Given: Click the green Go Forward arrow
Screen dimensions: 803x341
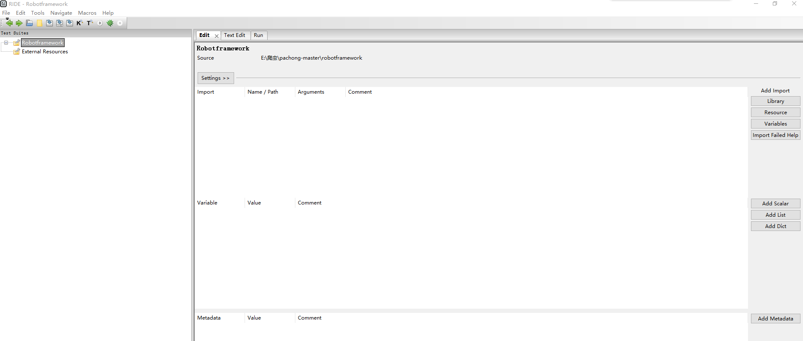Looking at the screenshot, I should 19,23.
